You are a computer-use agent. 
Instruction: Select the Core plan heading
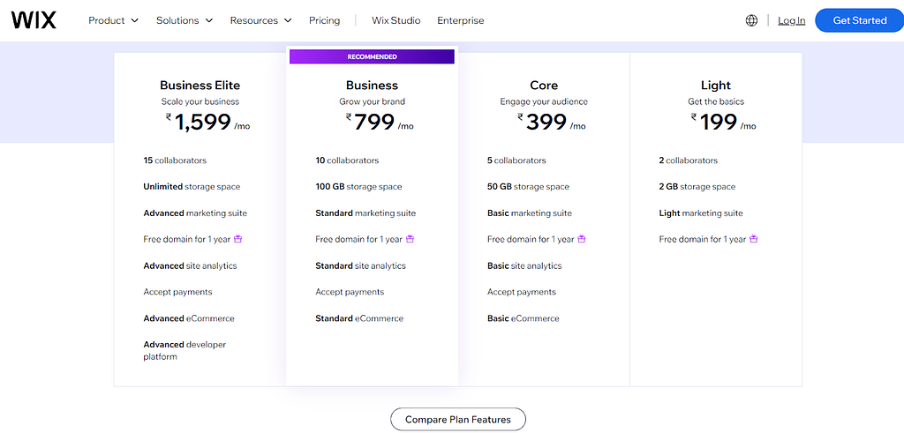[544, 86]
